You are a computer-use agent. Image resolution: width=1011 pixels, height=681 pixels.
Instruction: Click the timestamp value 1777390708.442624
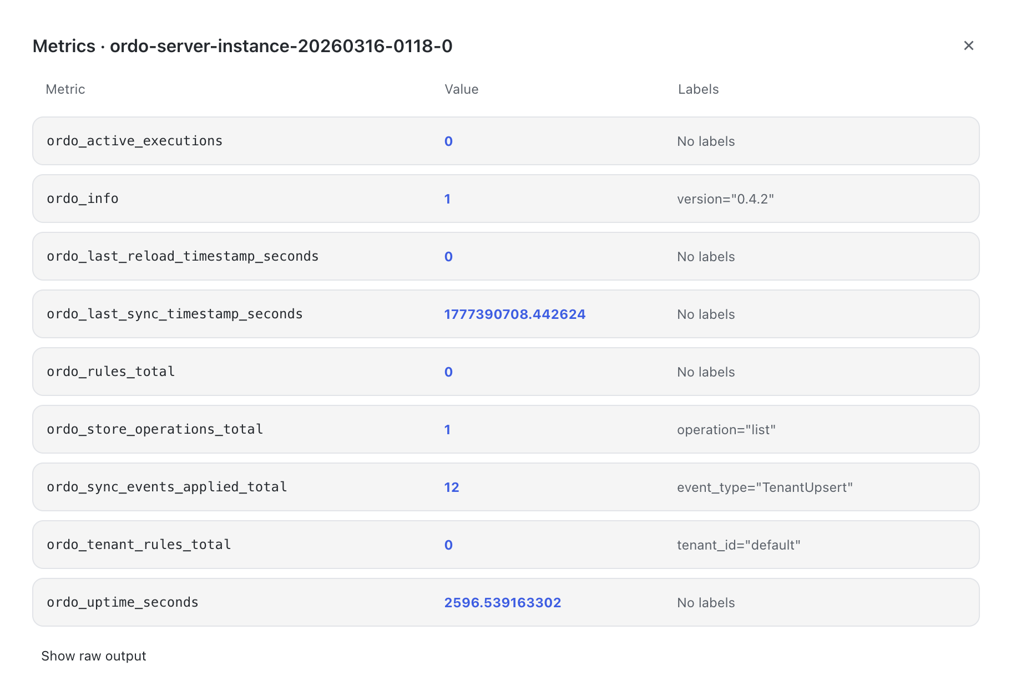click(x=514, y=314)
